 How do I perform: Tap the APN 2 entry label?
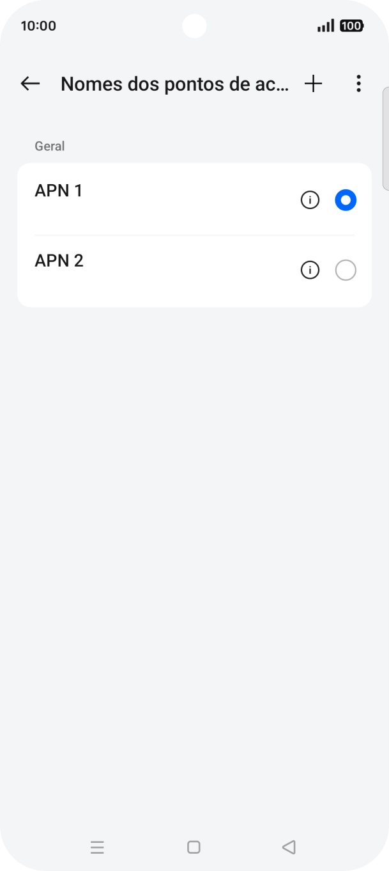tap(59, 261)
